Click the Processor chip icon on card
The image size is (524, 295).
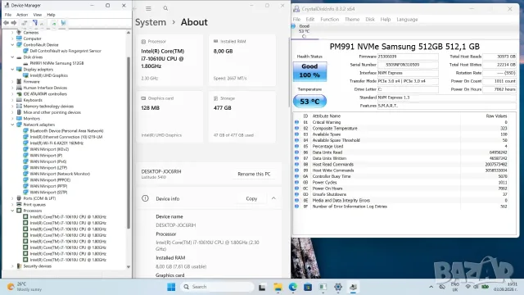pyautogui.click(x=143, y=42)
